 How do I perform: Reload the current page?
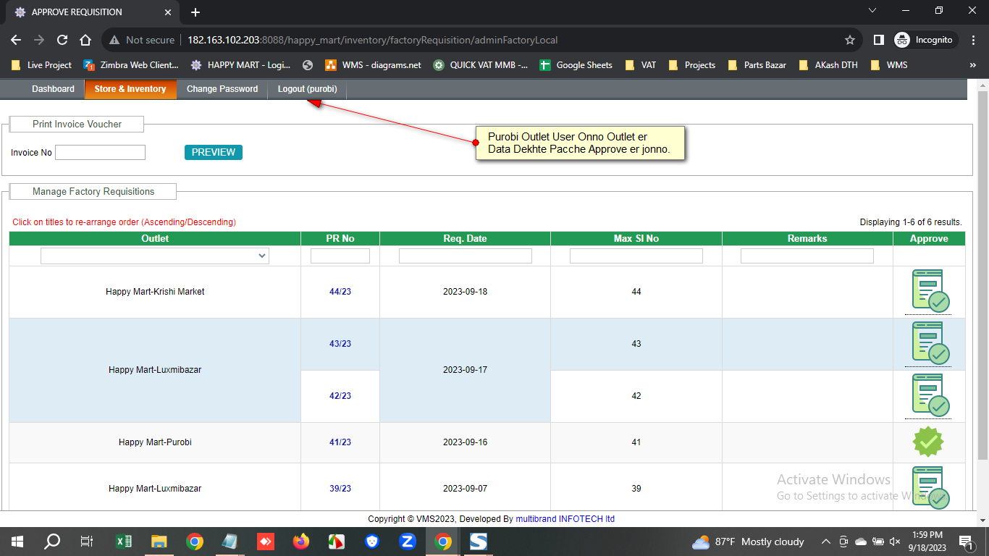point(62,40)
